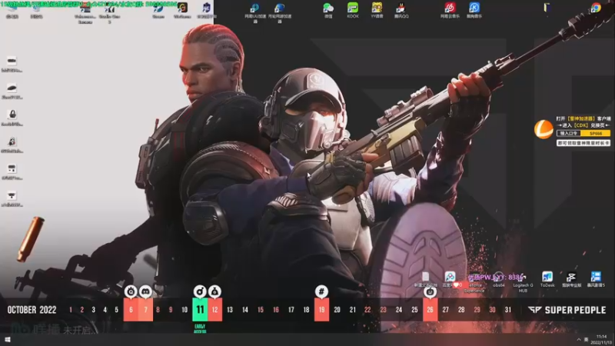Launch the WeGame orange G shortcut

[182, 10]
